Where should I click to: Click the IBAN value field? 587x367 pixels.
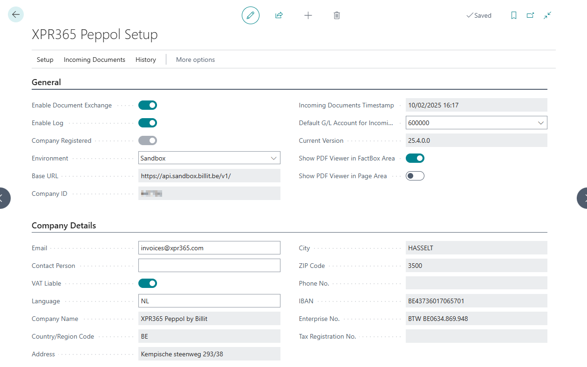(476, 301)
